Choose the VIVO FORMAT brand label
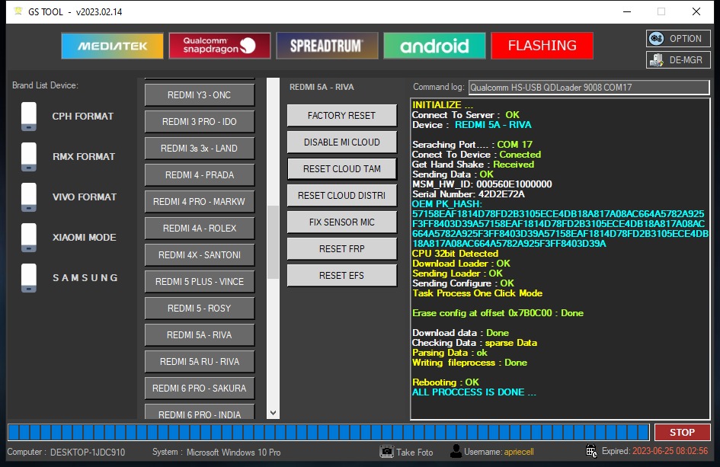 85,197
